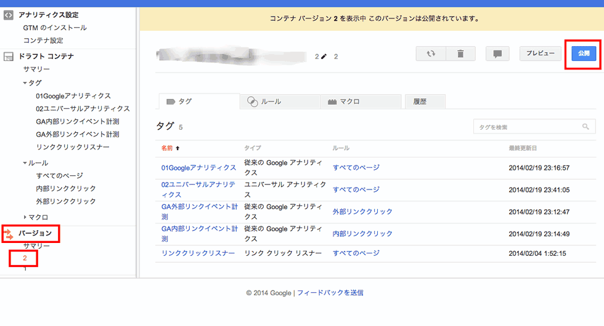The height and width of the screenshot is (326, 604).
Task: Click the orange version arrows icon
Action: (9, 234)
